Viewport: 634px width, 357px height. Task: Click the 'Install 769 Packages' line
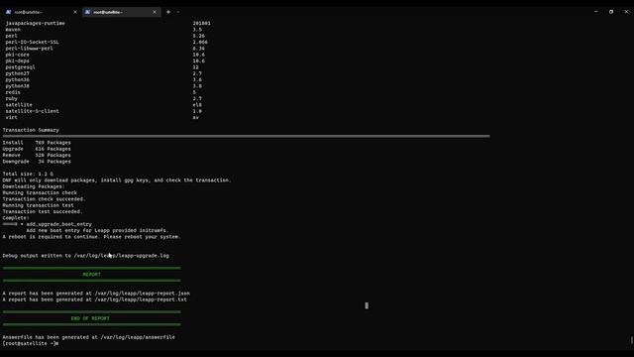tap(37, 143)
